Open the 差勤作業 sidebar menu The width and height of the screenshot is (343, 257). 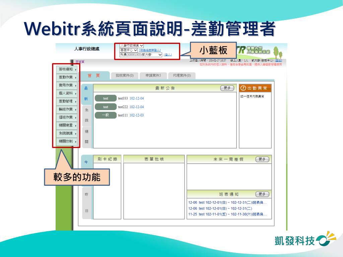pos(67,77)
